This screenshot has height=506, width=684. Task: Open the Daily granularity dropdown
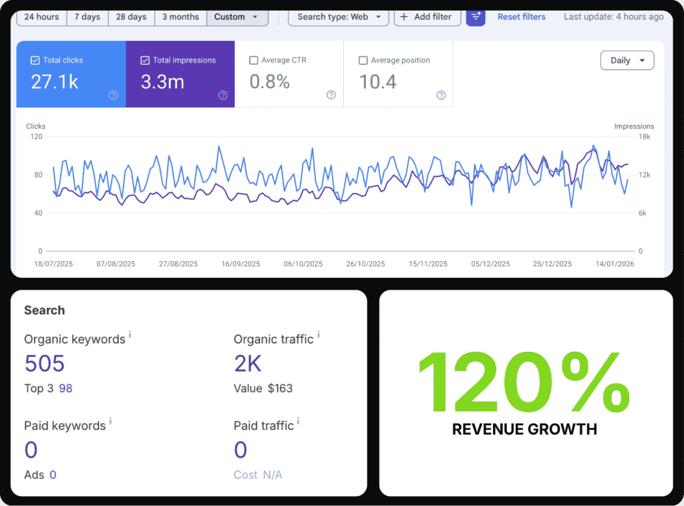627,60
